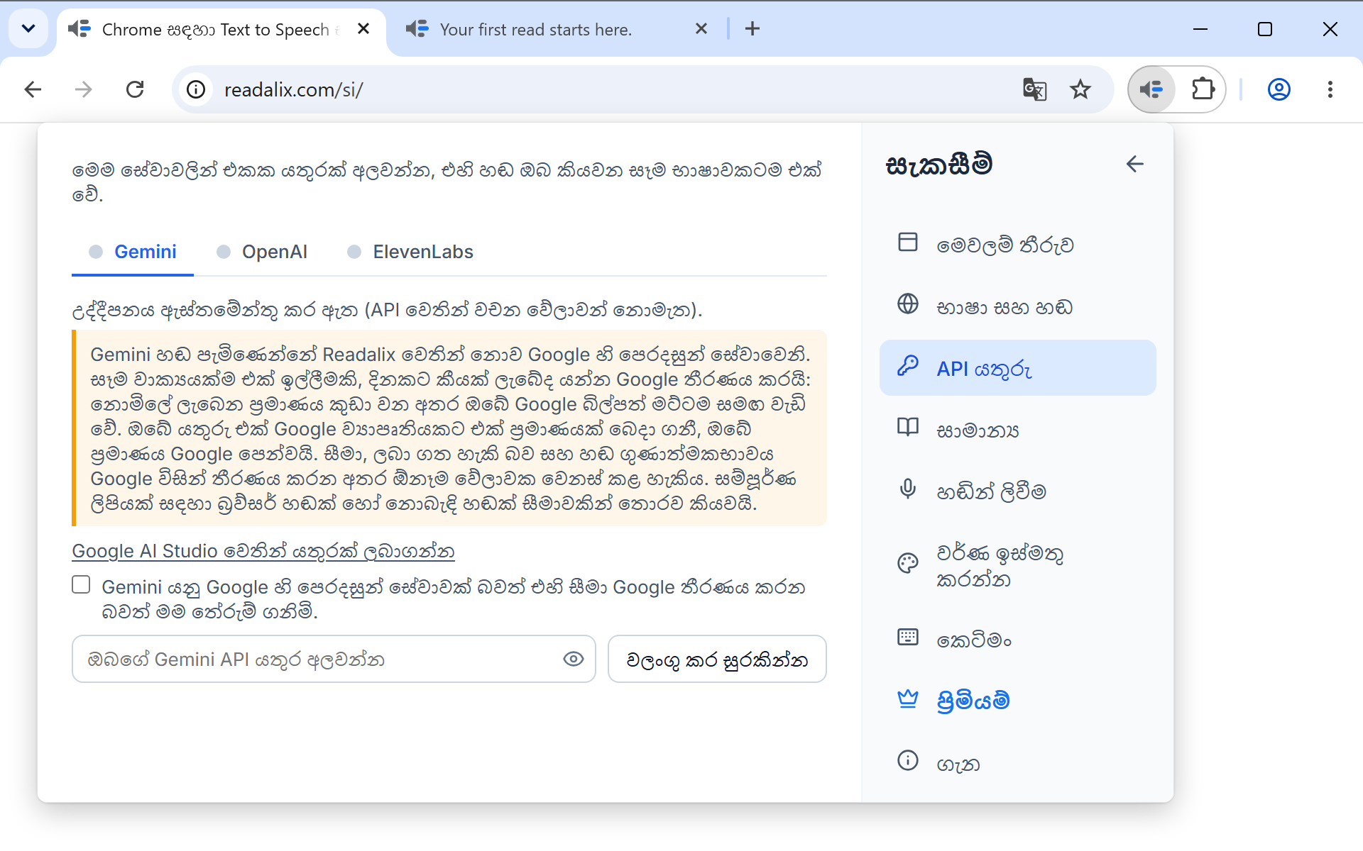Switch to the ElevenLabs tab

coord(410,252)
